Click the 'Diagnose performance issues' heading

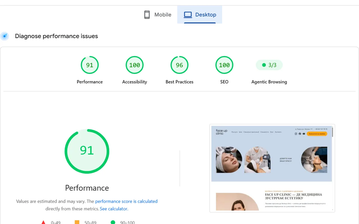click(56, 36)
